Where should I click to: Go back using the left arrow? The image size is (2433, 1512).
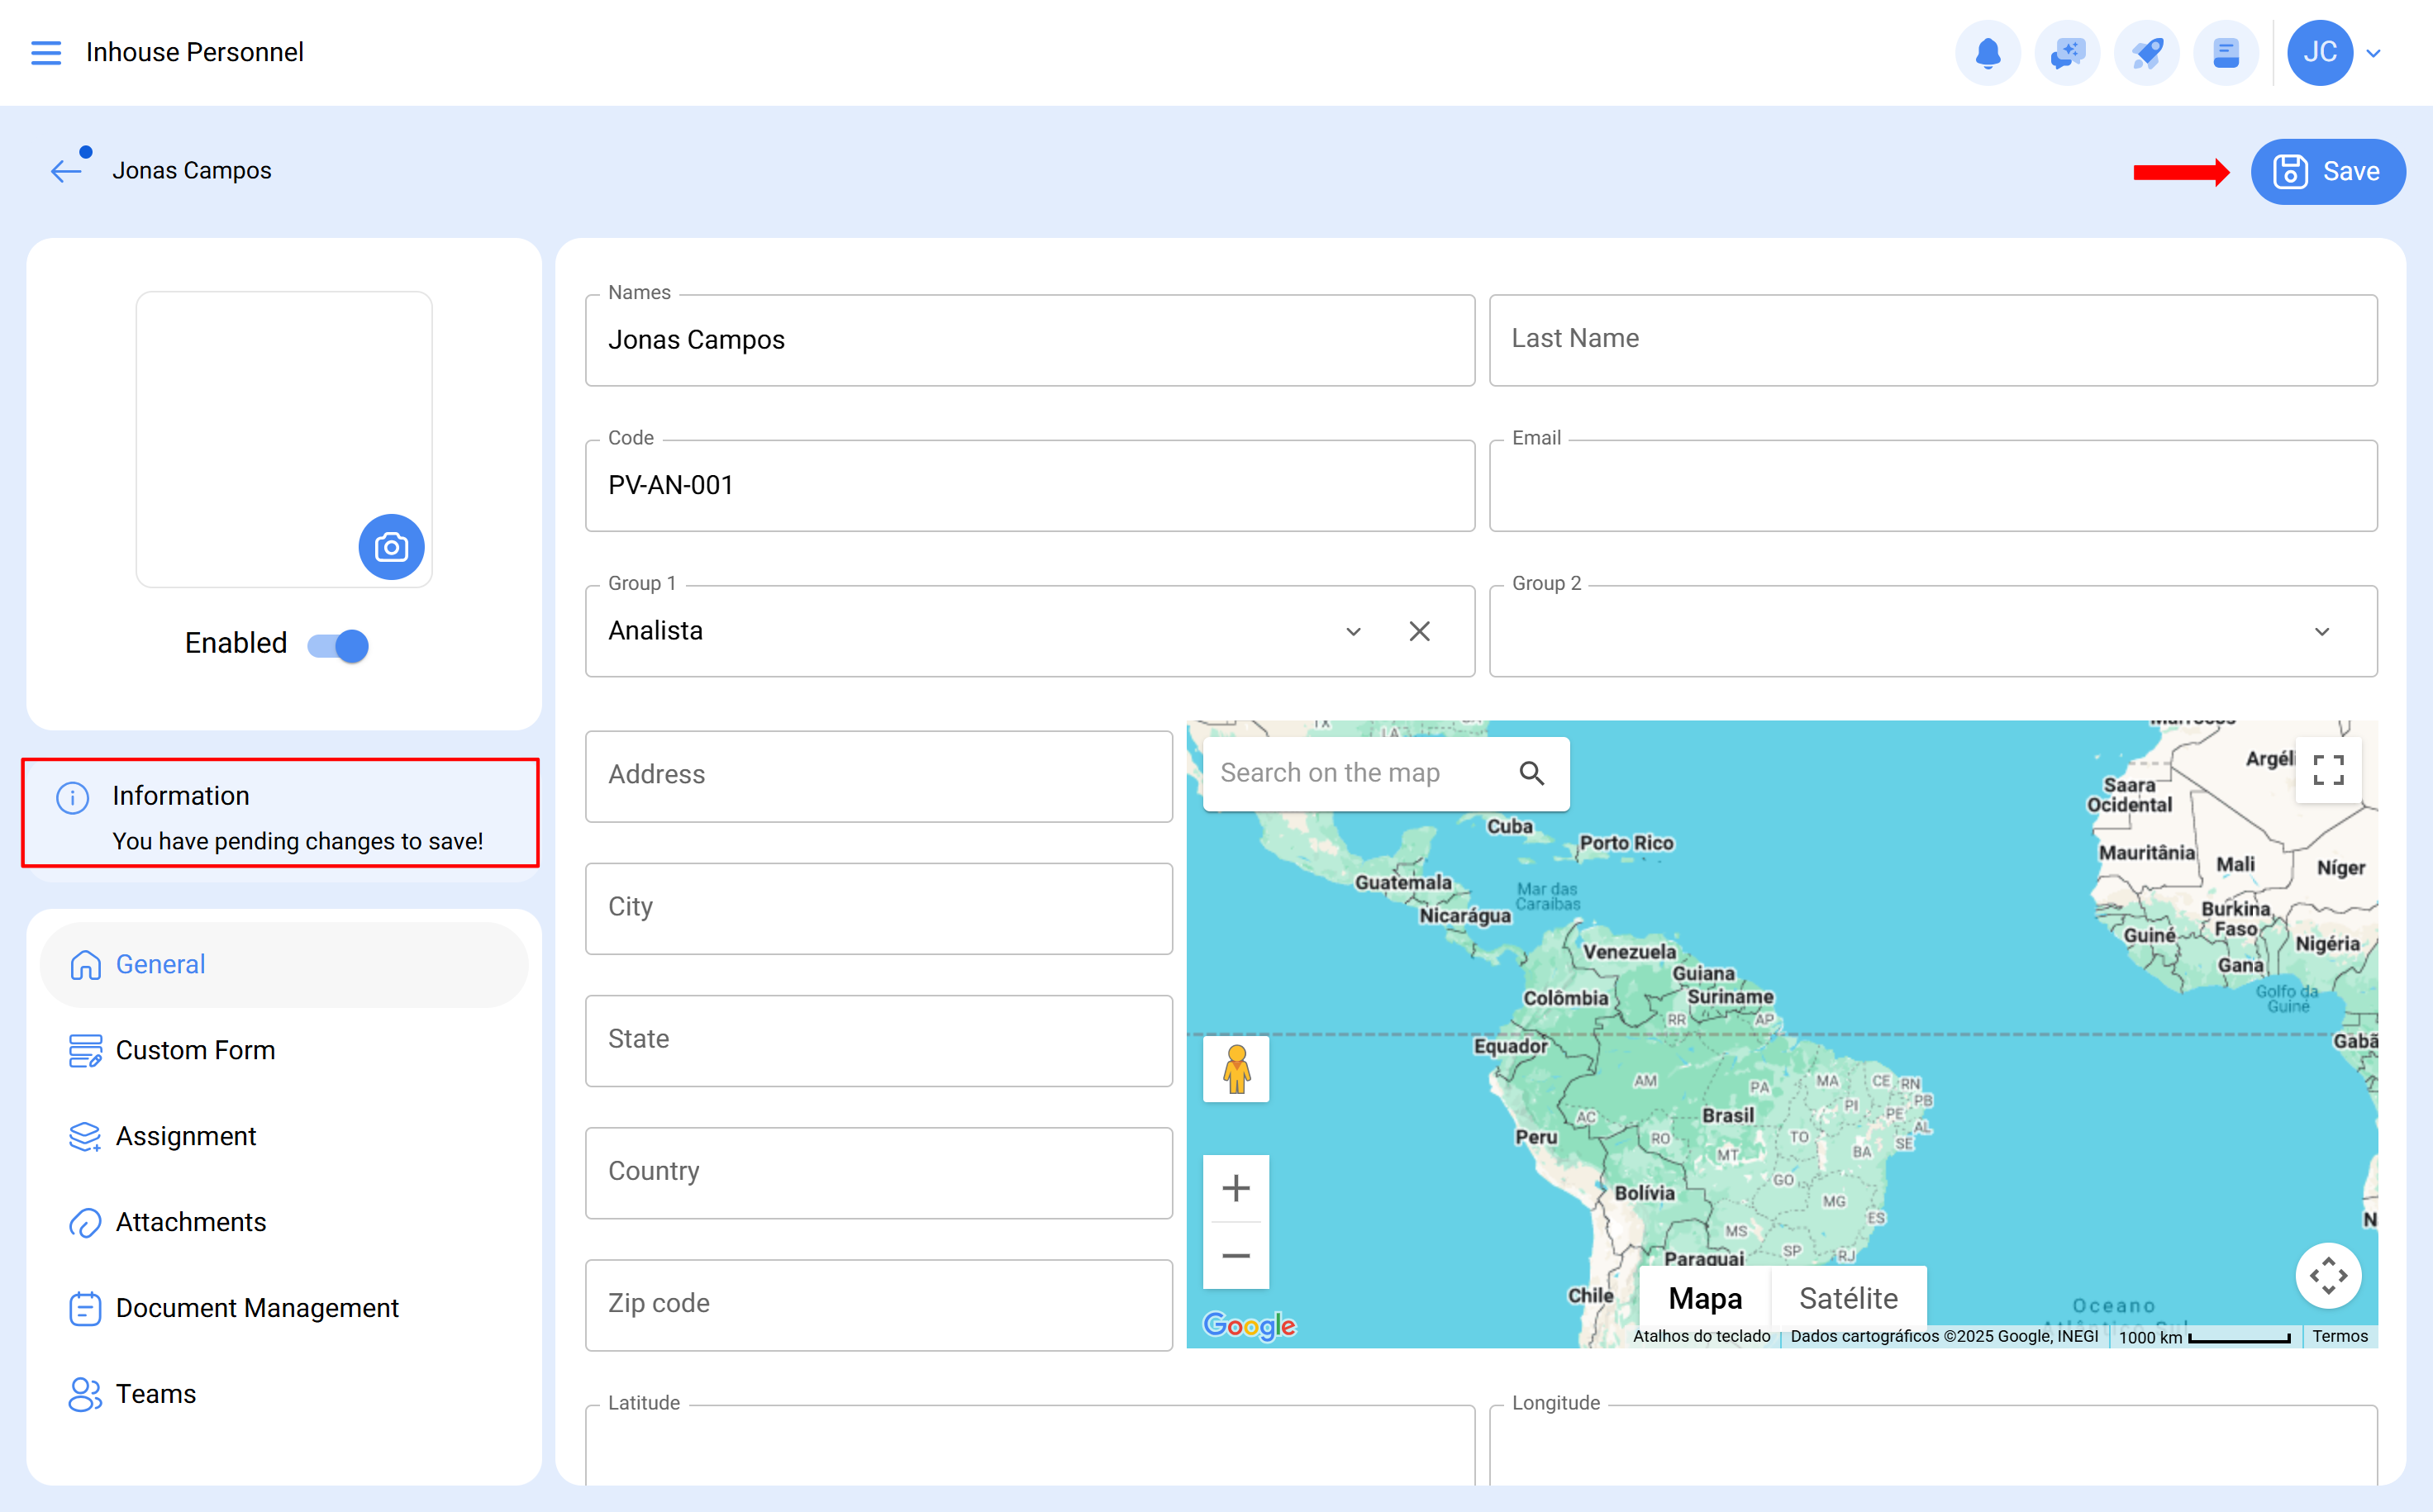point(66,171)
